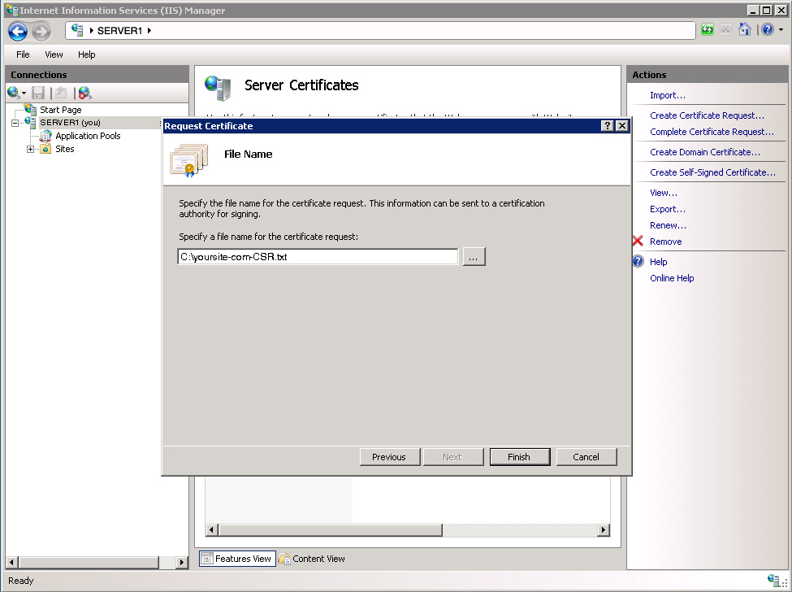792x592 pixels.
Task: Select Start Page in the Connections tree
Action: pos(61,110)
